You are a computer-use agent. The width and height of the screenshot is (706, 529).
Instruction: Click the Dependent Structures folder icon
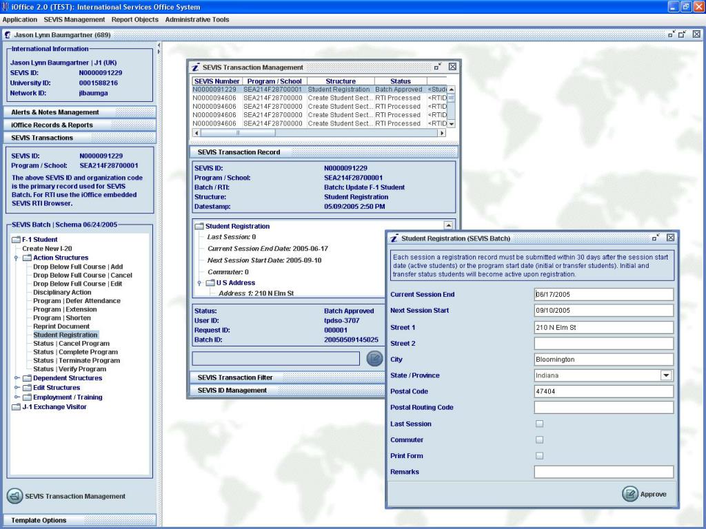(27, 378)
